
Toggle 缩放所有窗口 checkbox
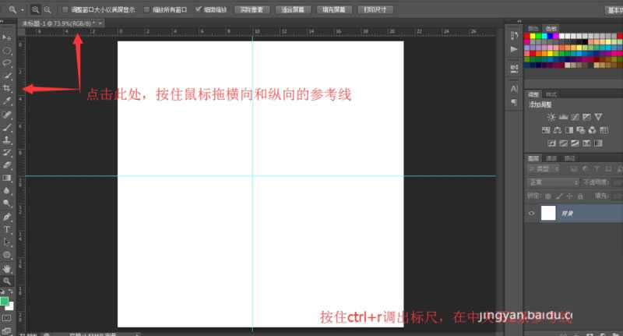[x=147, y=9]
